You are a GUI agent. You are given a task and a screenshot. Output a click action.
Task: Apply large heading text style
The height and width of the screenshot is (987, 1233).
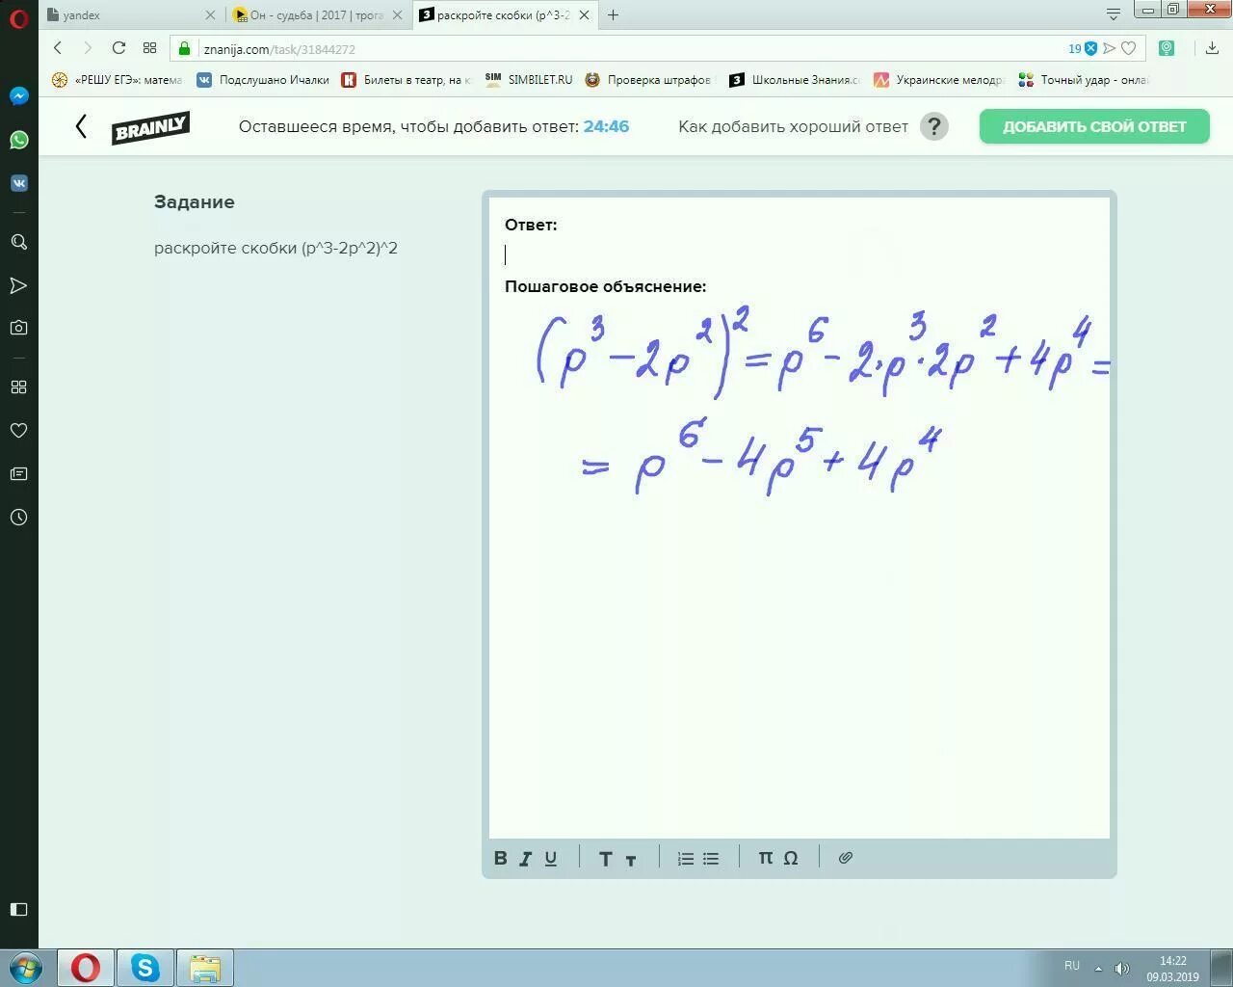(x=605, y=858)
